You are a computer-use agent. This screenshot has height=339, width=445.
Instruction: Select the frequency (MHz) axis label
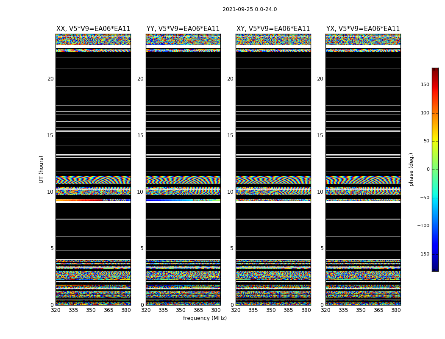pyautogui.click(x=205, y=318)
